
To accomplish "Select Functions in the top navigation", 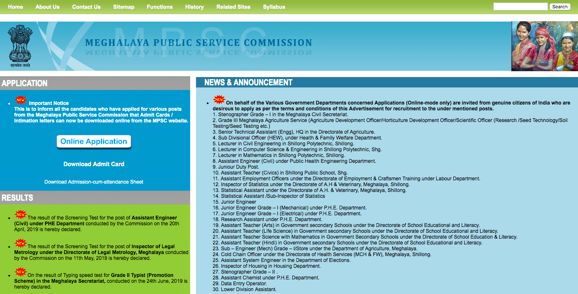I will (160, 7).
